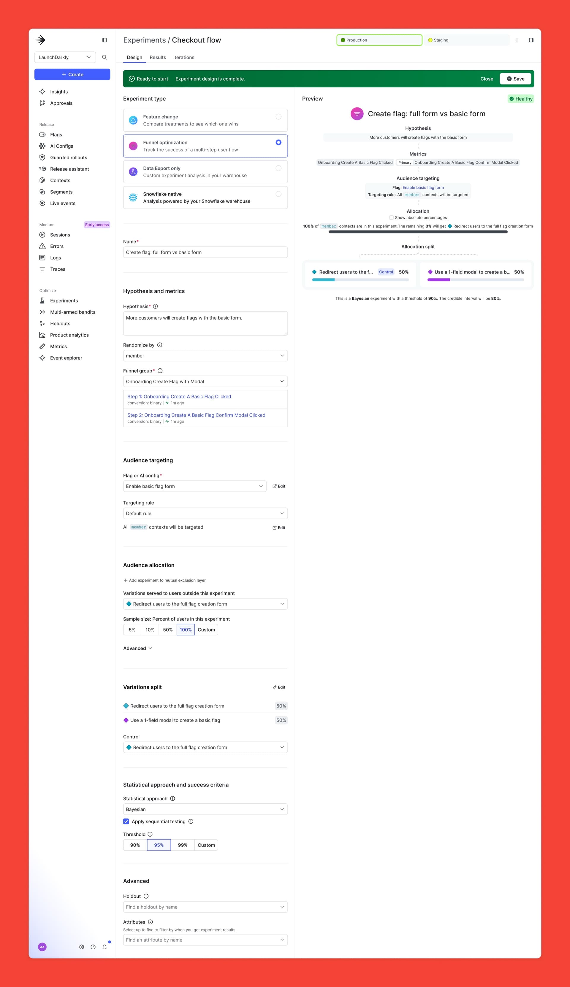570x987 pixels.
Task: Select the Staging environment
Action: 467,40
